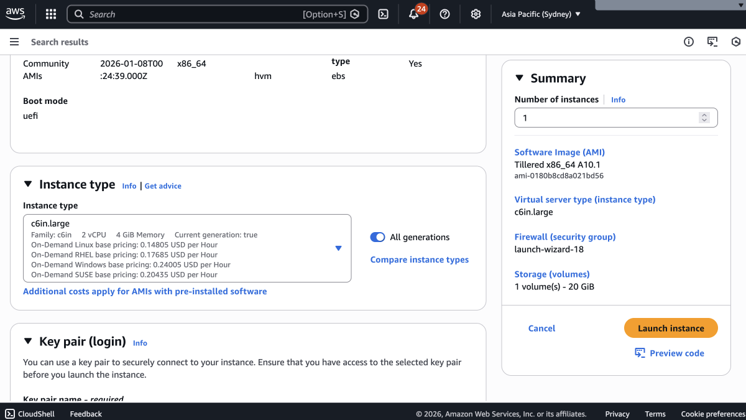Open the settings gear in the navigation bar
The image size is (746, 420).
click(x=476, y=14)
